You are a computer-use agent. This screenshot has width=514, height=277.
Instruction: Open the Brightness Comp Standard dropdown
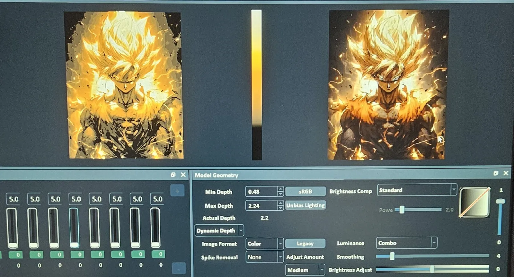(x=417, y=190)
